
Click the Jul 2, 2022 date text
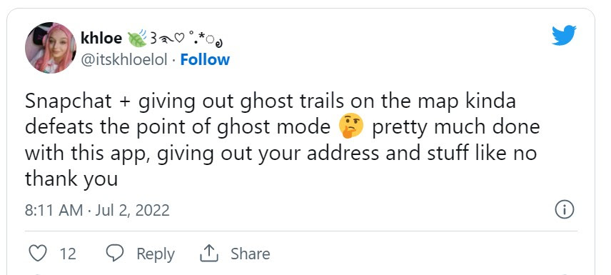[x=133, y=210]
